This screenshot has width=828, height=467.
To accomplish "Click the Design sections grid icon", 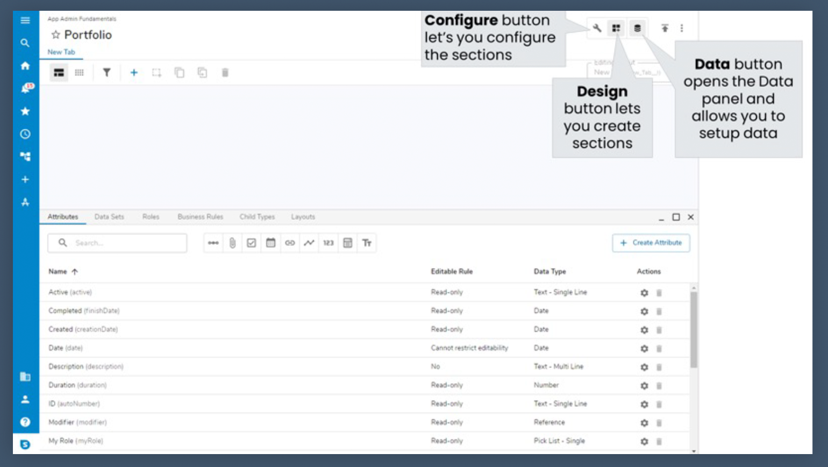I will coord(616,28).
